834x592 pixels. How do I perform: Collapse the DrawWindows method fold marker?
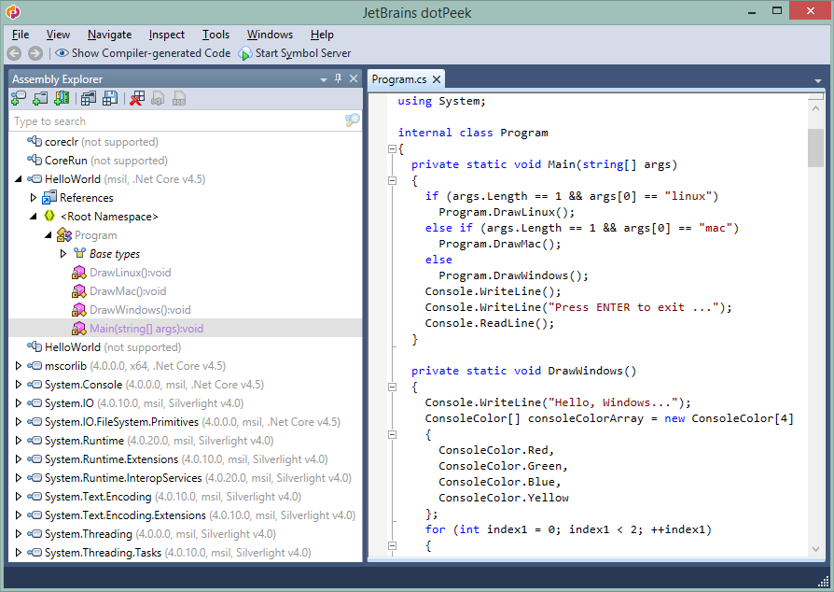click(x=392, y=387)
